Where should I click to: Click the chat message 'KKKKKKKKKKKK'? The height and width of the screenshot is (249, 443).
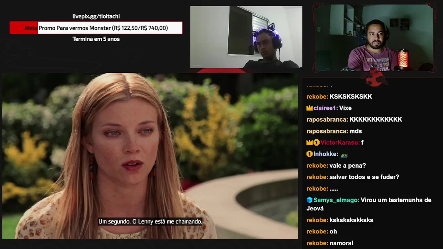click(x=376, y=119)
